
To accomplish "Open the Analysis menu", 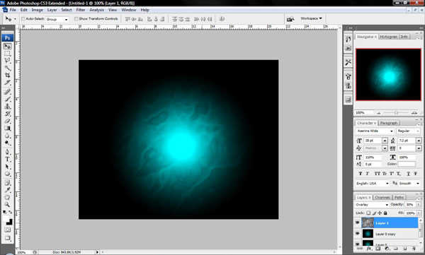I will (x=96, y=10).
